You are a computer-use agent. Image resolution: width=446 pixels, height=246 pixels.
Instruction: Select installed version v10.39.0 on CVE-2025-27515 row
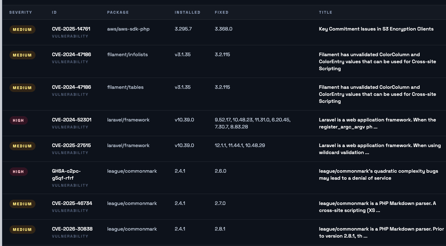184,145
